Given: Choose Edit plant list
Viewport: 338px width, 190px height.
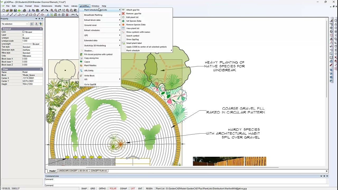Looking at the screenshot, I should [132, 17].
